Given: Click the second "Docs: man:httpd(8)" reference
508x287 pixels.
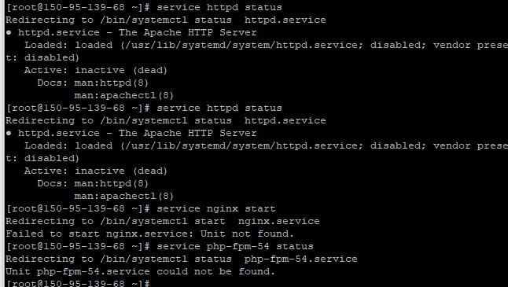Looking at the screenshot, I should click(93, 184).
